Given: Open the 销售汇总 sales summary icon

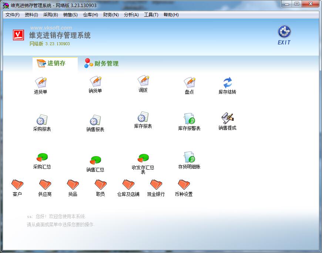Looking at the screenshot, I should click(x=95, y=164).
